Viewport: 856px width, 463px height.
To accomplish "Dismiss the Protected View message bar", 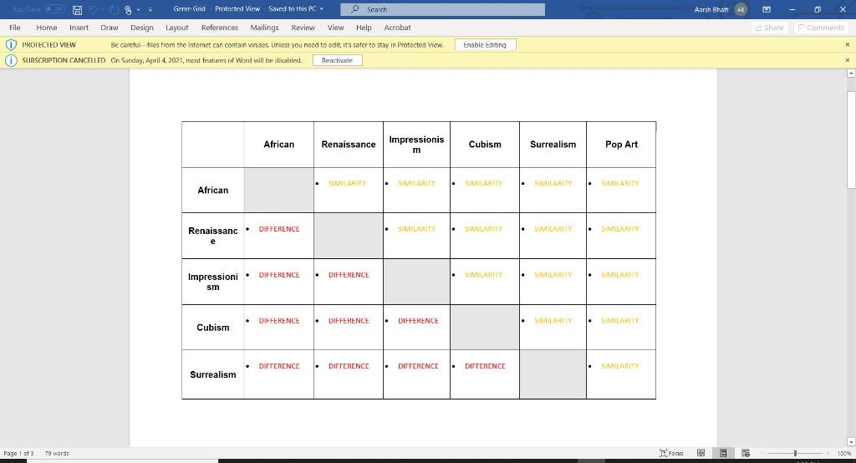I will point(848,45).
